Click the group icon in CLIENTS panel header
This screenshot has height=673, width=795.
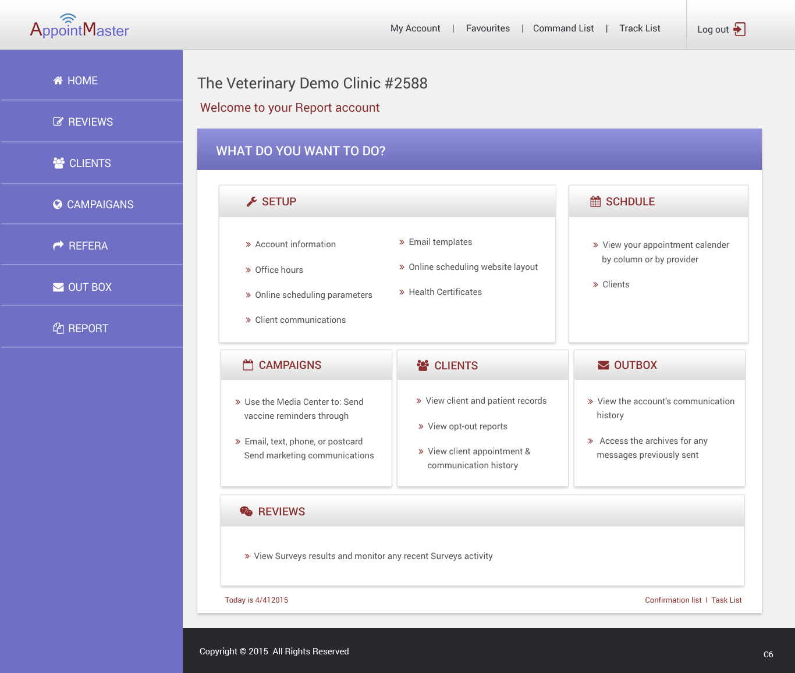click(x=423, y=365)
